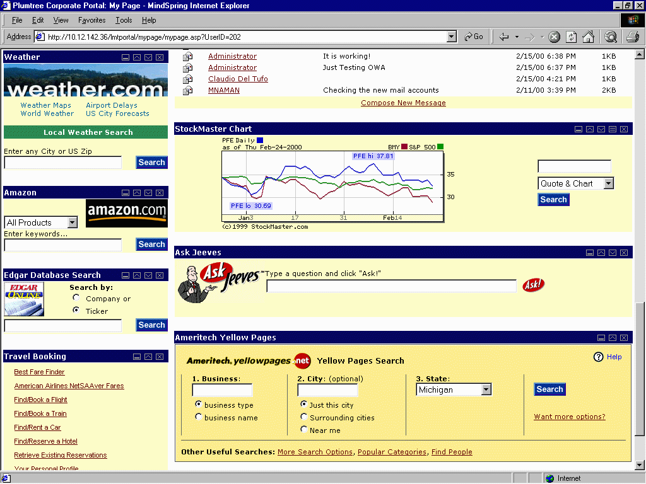Select the "Company or" radio button
Viewport: 646px width, 484px height.
pos(76,297)
